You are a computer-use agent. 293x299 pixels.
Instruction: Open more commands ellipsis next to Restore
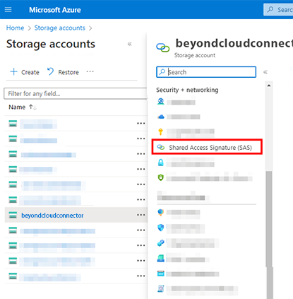click(x=90, y=71)
